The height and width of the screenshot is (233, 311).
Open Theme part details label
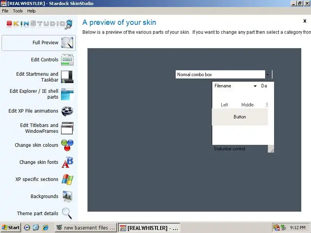(x=38, y=213)
